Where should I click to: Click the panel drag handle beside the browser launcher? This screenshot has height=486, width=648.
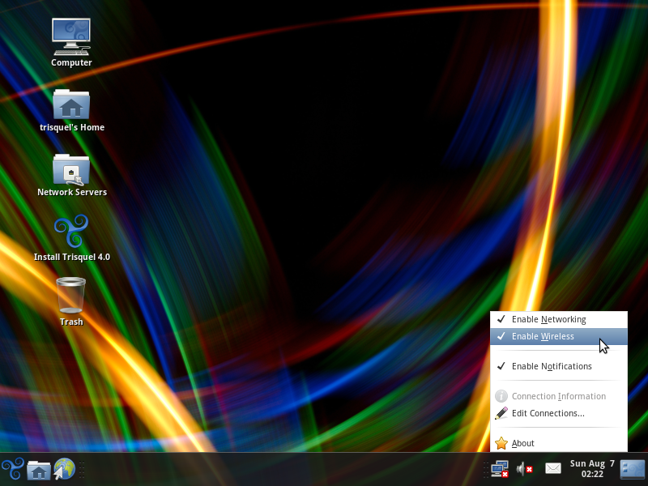[x=82, y=469]
